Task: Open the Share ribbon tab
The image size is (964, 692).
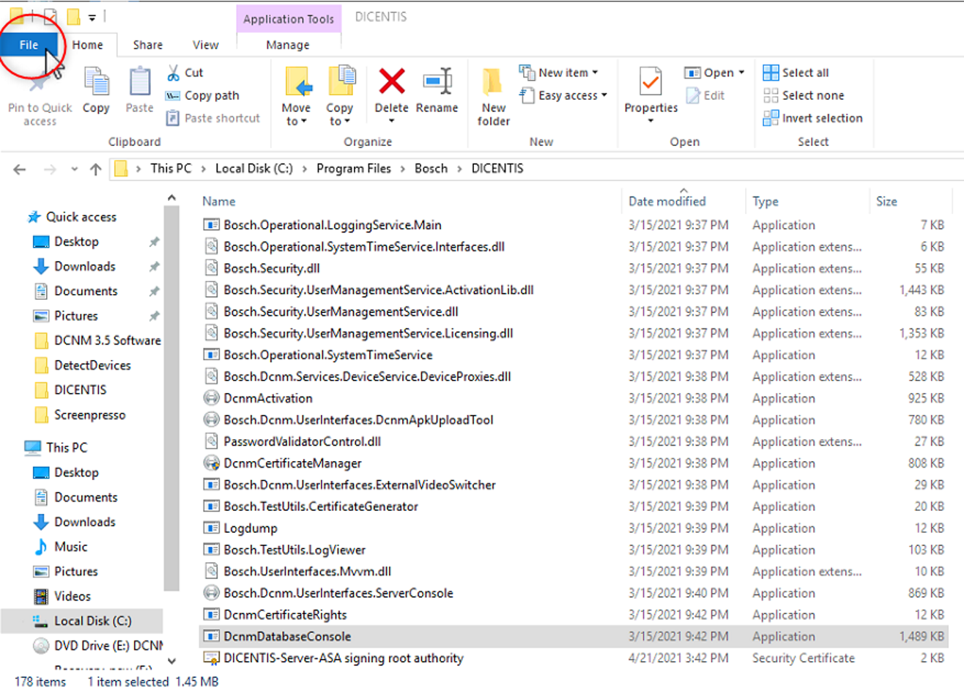Action: coord(148,45)
